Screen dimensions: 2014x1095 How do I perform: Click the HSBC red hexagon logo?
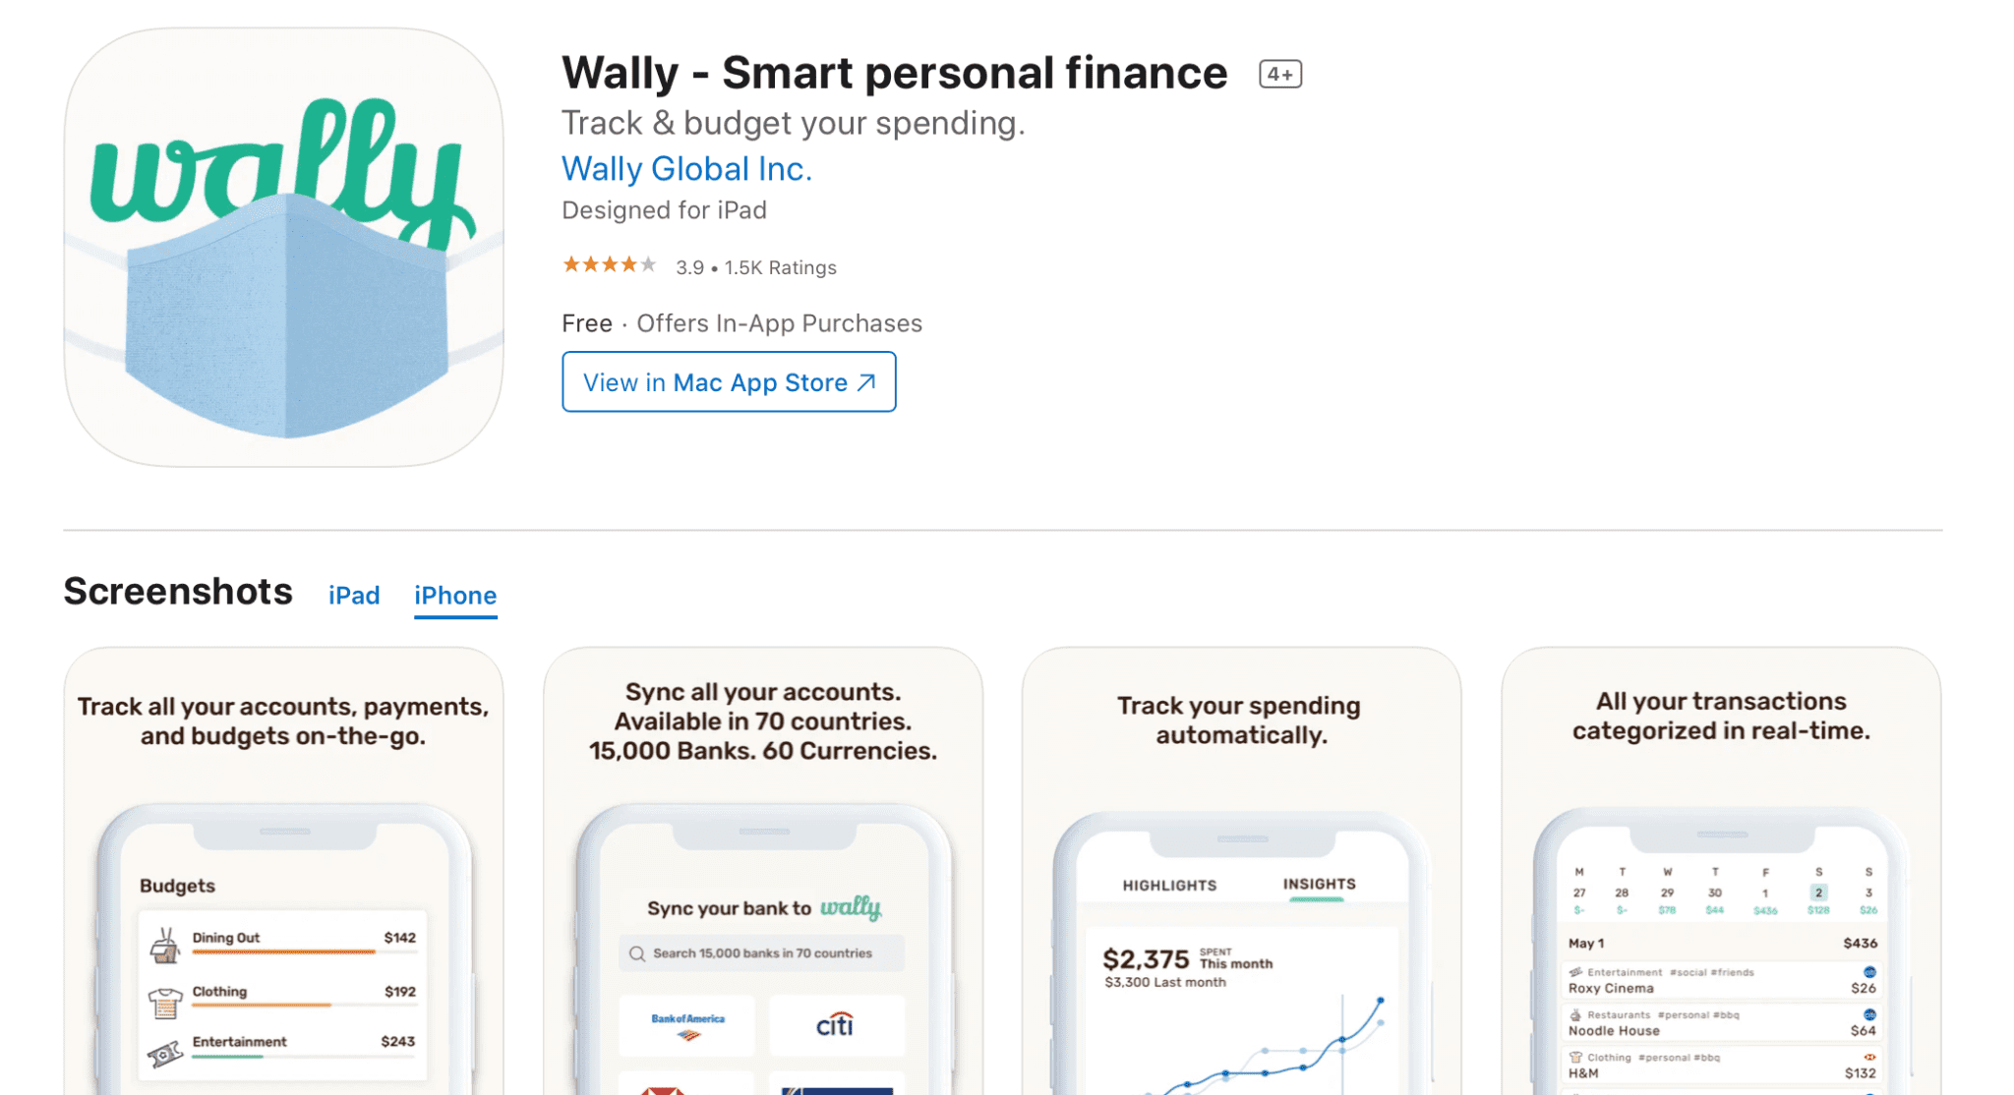coord(661,1089)
